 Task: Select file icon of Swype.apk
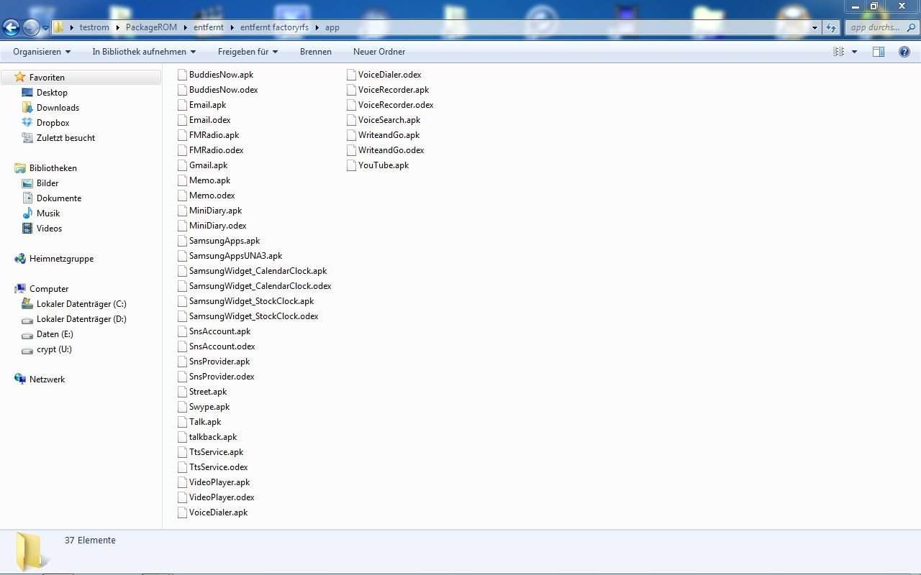click(x=182, y=407)
